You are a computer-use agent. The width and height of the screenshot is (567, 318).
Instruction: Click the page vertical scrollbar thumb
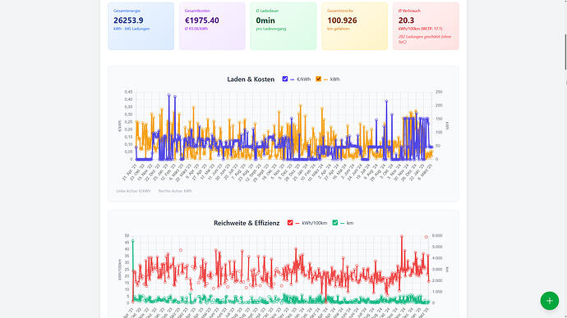point(565,52)
